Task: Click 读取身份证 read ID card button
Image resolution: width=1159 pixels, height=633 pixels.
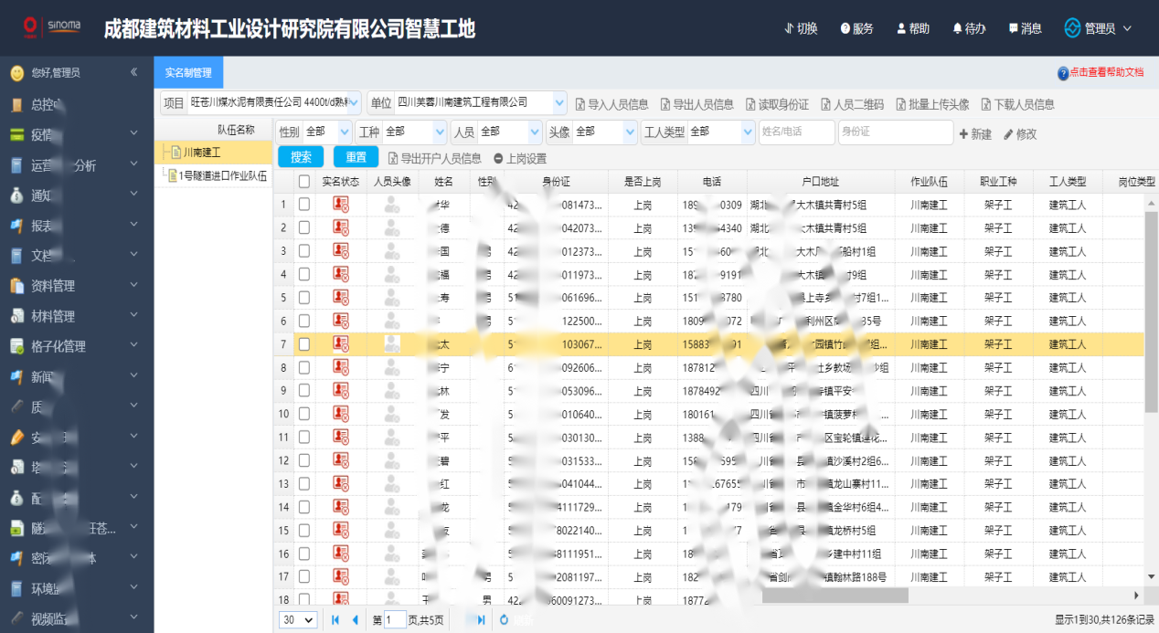Action: click(x=777, y=104)
